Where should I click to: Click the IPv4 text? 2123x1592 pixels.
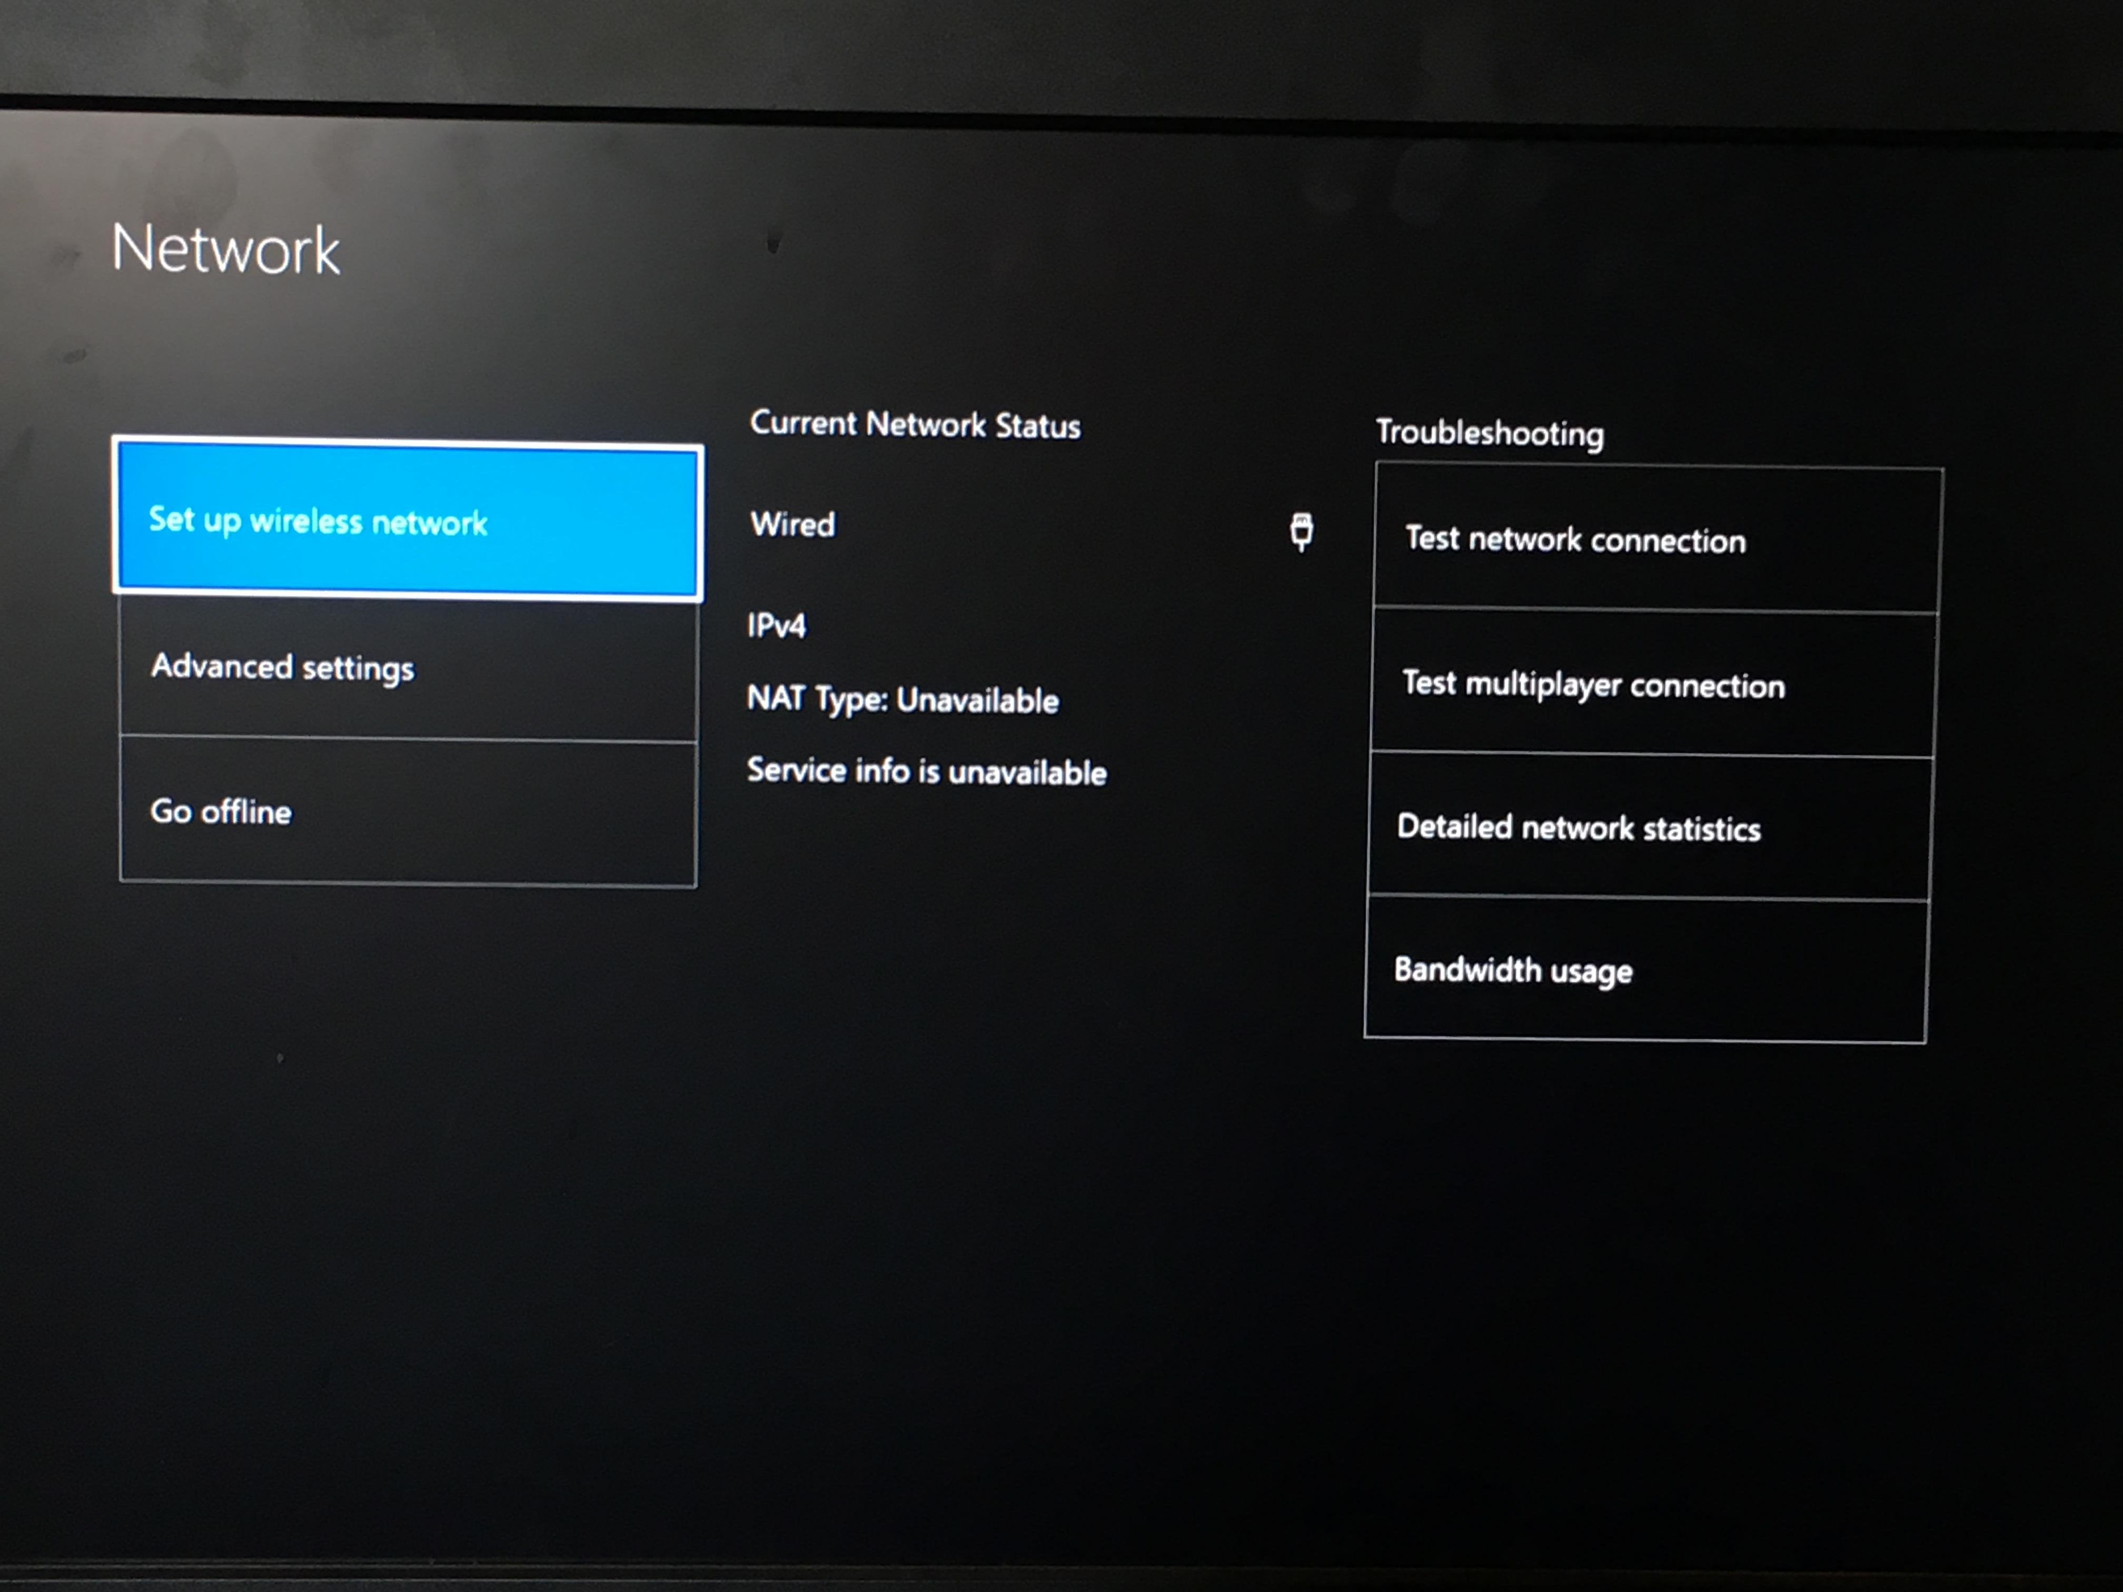(777, 625)
